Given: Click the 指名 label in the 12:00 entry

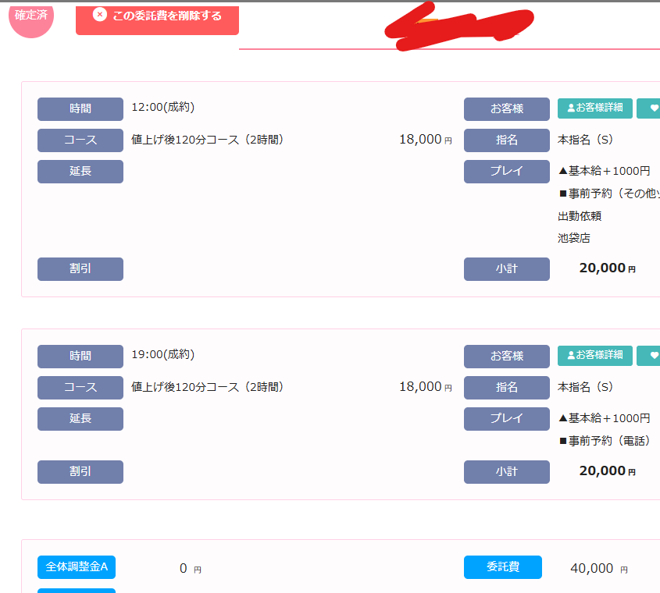Looking at the screenshot, I should pos(506,140).
